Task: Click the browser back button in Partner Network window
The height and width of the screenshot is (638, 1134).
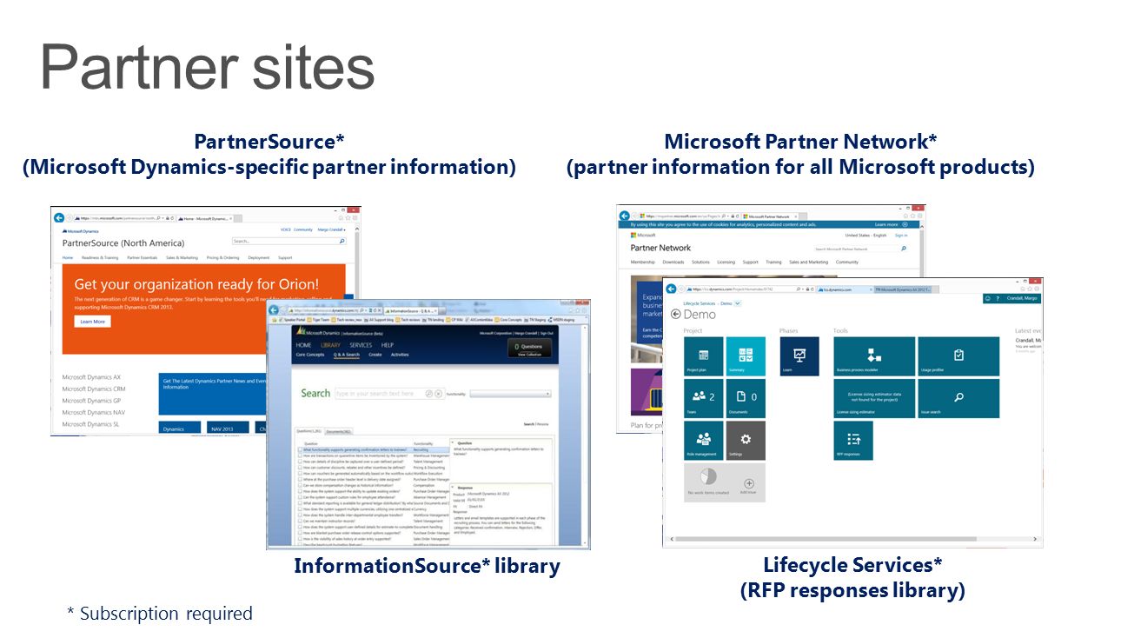Action: pos(624,216)
